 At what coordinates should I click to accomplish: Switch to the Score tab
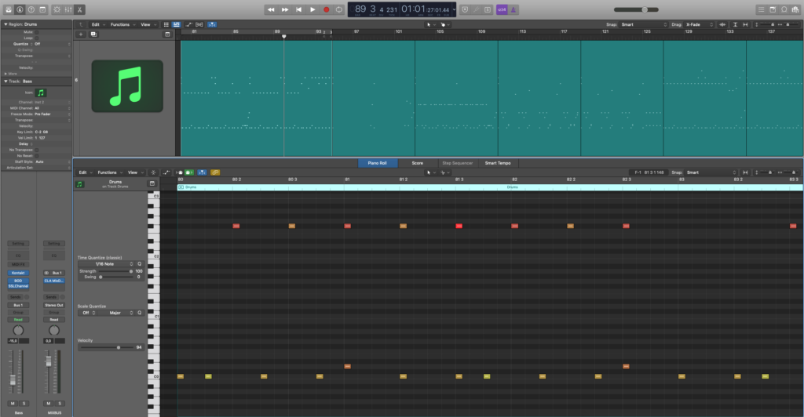(418, 163)
